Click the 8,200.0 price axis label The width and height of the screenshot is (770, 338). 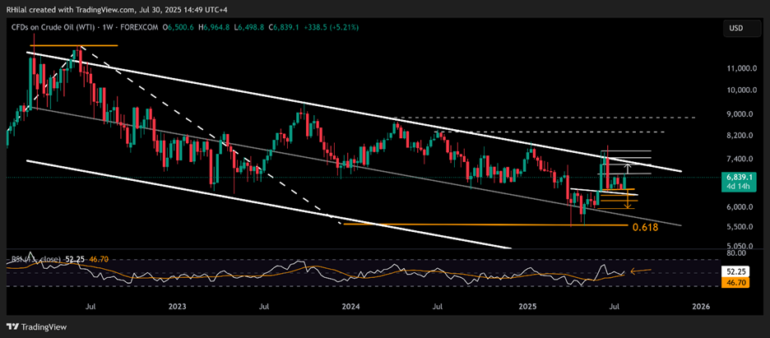(739, 135)
